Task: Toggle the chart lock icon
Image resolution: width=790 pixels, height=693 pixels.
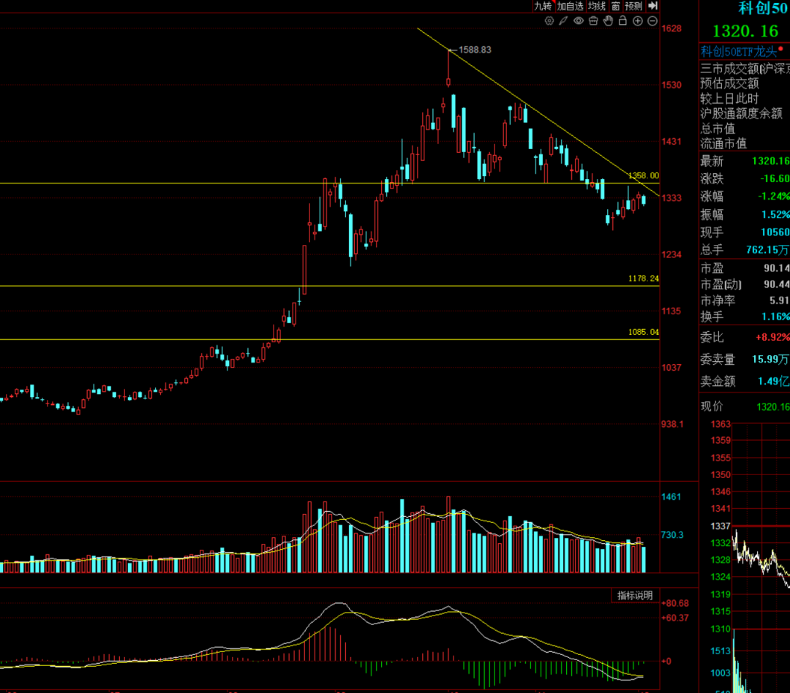Action: tap(622, 21)
